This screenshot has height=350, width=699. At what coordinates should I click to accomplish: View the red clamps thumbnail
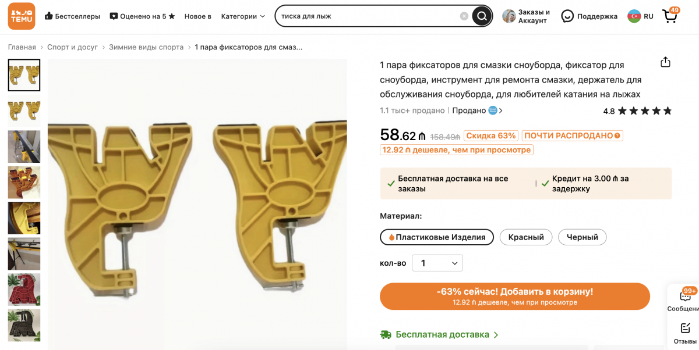coord(24,290)
